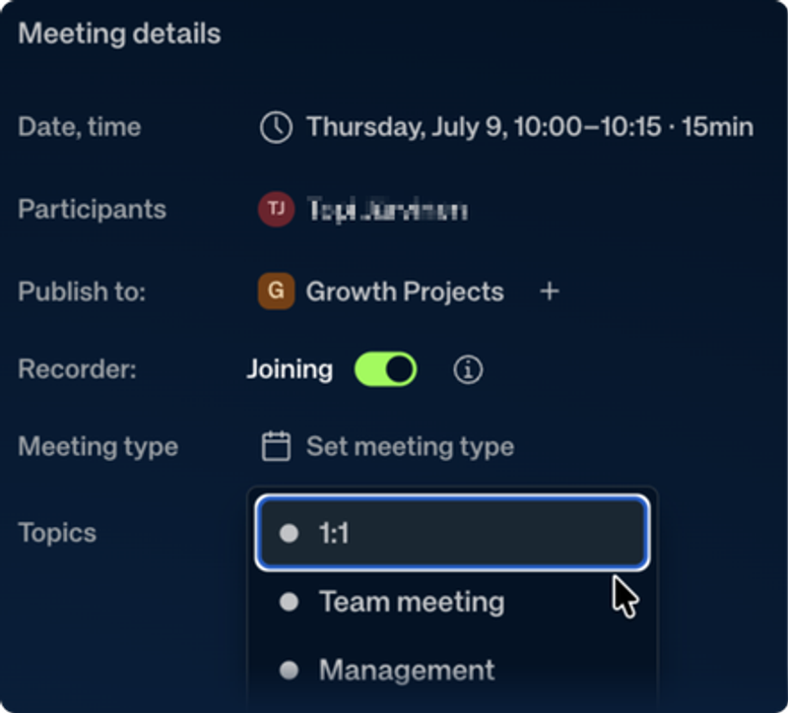The image size is (788, 713).
Task: Click the gray dot beside Team meeting
Action: [289, 602]
